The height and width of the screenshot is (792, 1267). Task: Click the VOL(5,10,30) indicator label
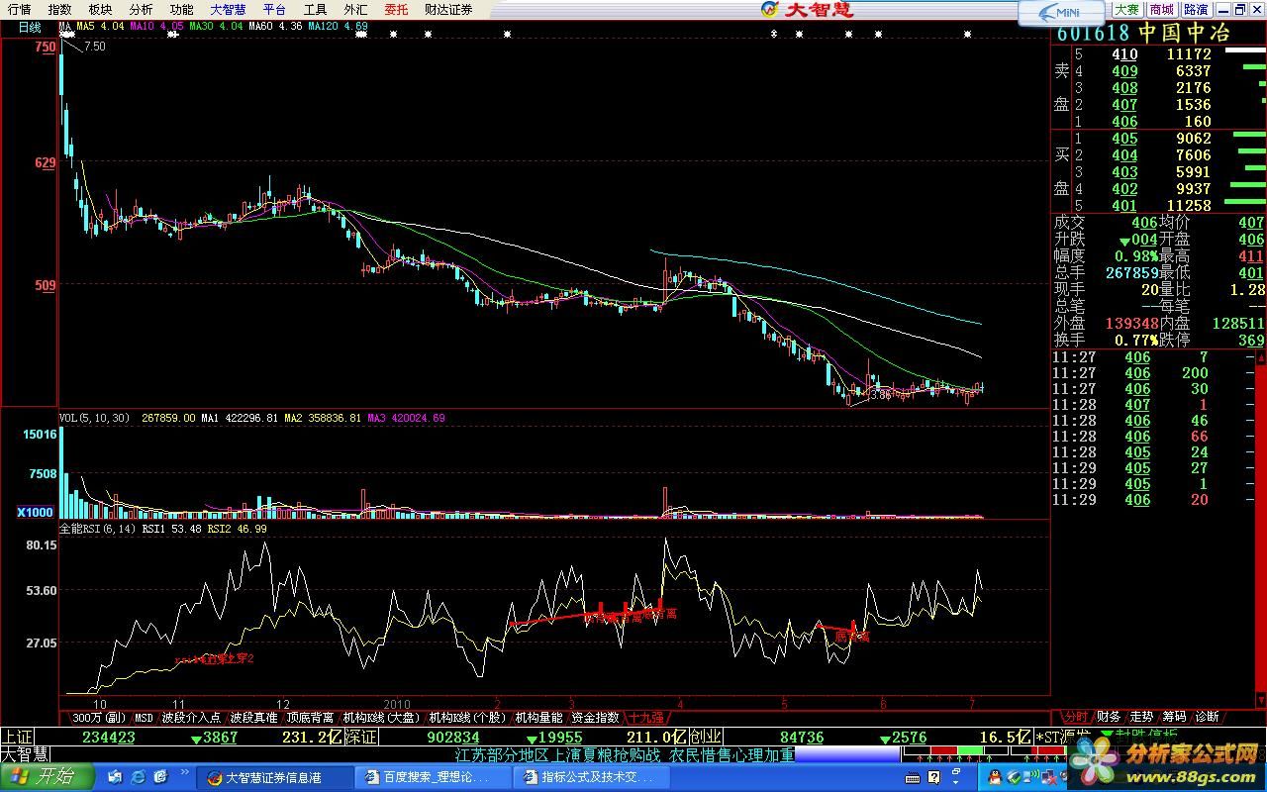tap(94, 418)
